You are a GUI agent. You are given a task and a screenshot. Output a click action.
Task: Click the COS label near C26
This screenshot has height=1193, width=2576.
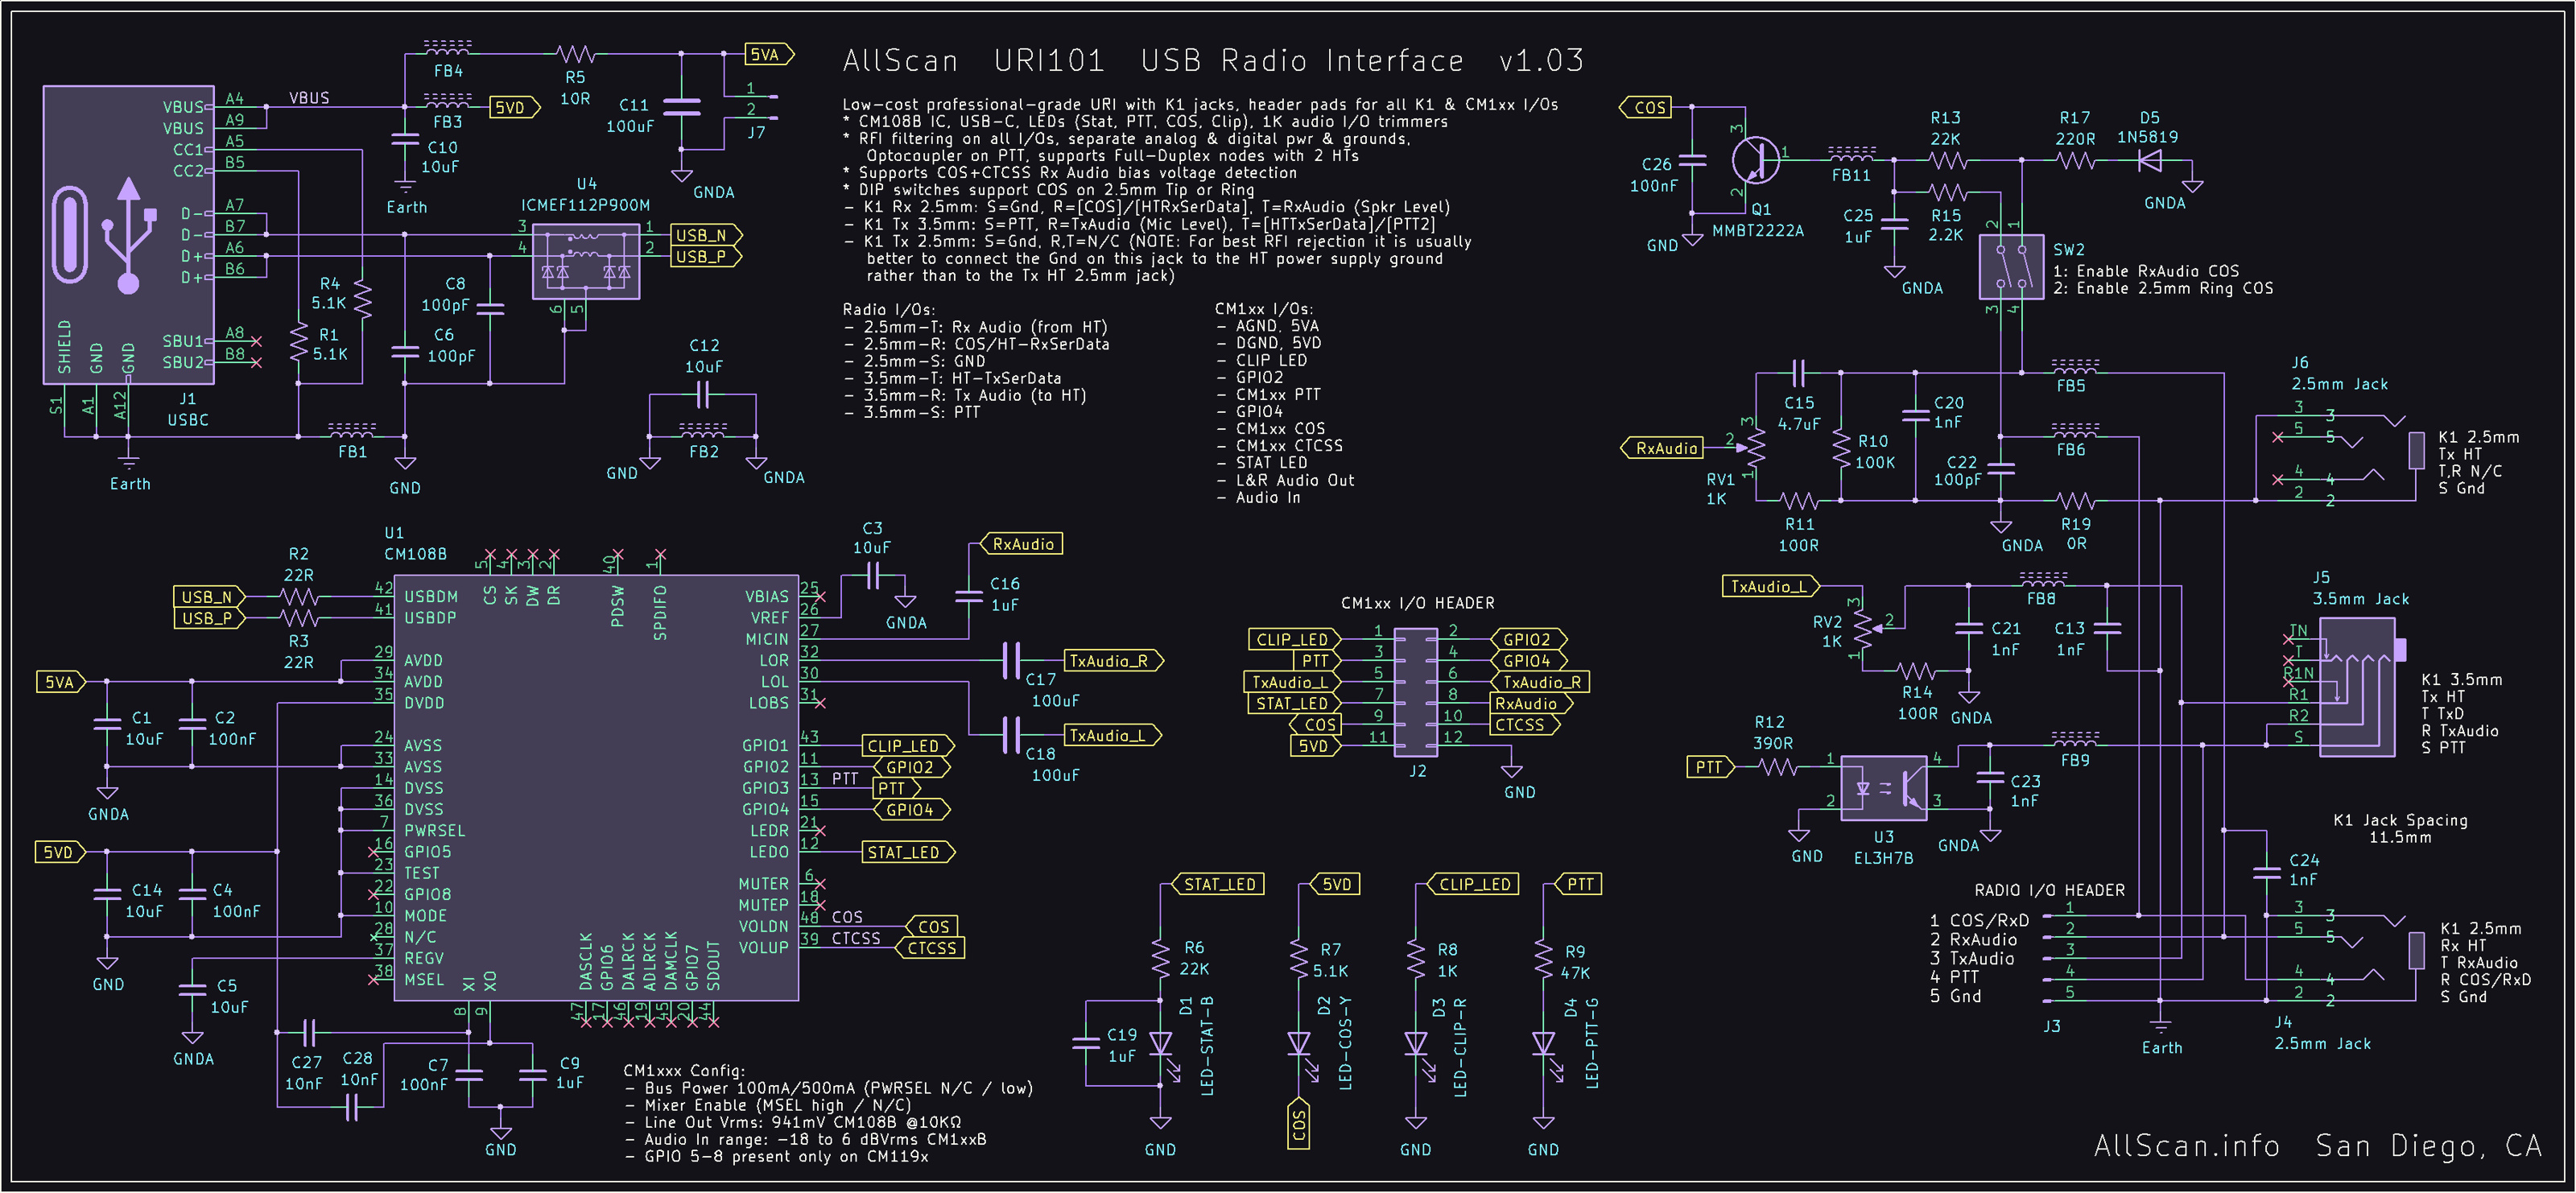click(x=1645, y=107)
